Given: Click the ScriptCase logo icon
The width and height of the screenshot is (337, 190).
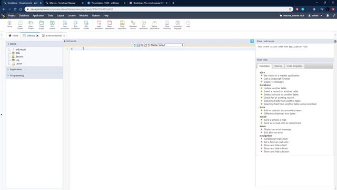Looking at the screenshot, I should click(3, 16).
